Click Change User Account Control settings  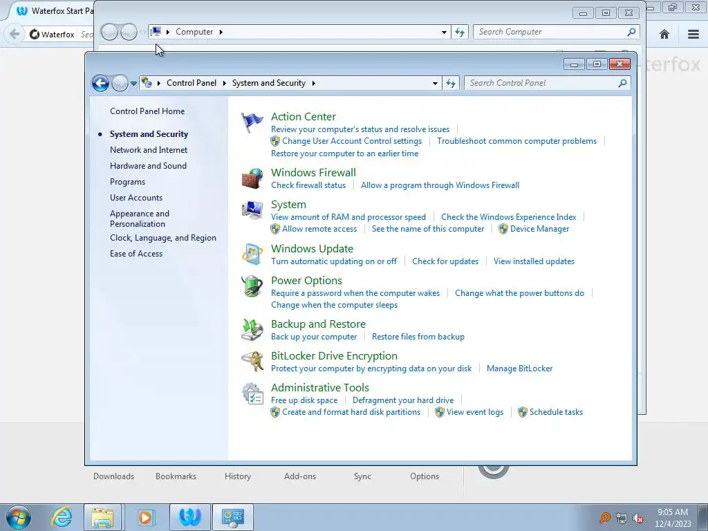[352, 141]
